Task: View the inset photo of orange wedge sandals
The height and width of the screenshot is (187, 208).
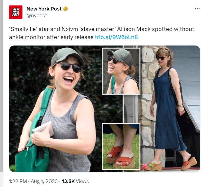Action: pyautogui.click(x=121, y=146)
